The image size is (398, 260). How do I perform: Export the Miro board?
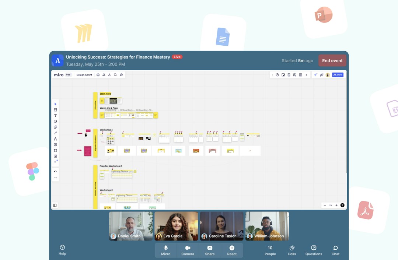(x=110, y=75)
